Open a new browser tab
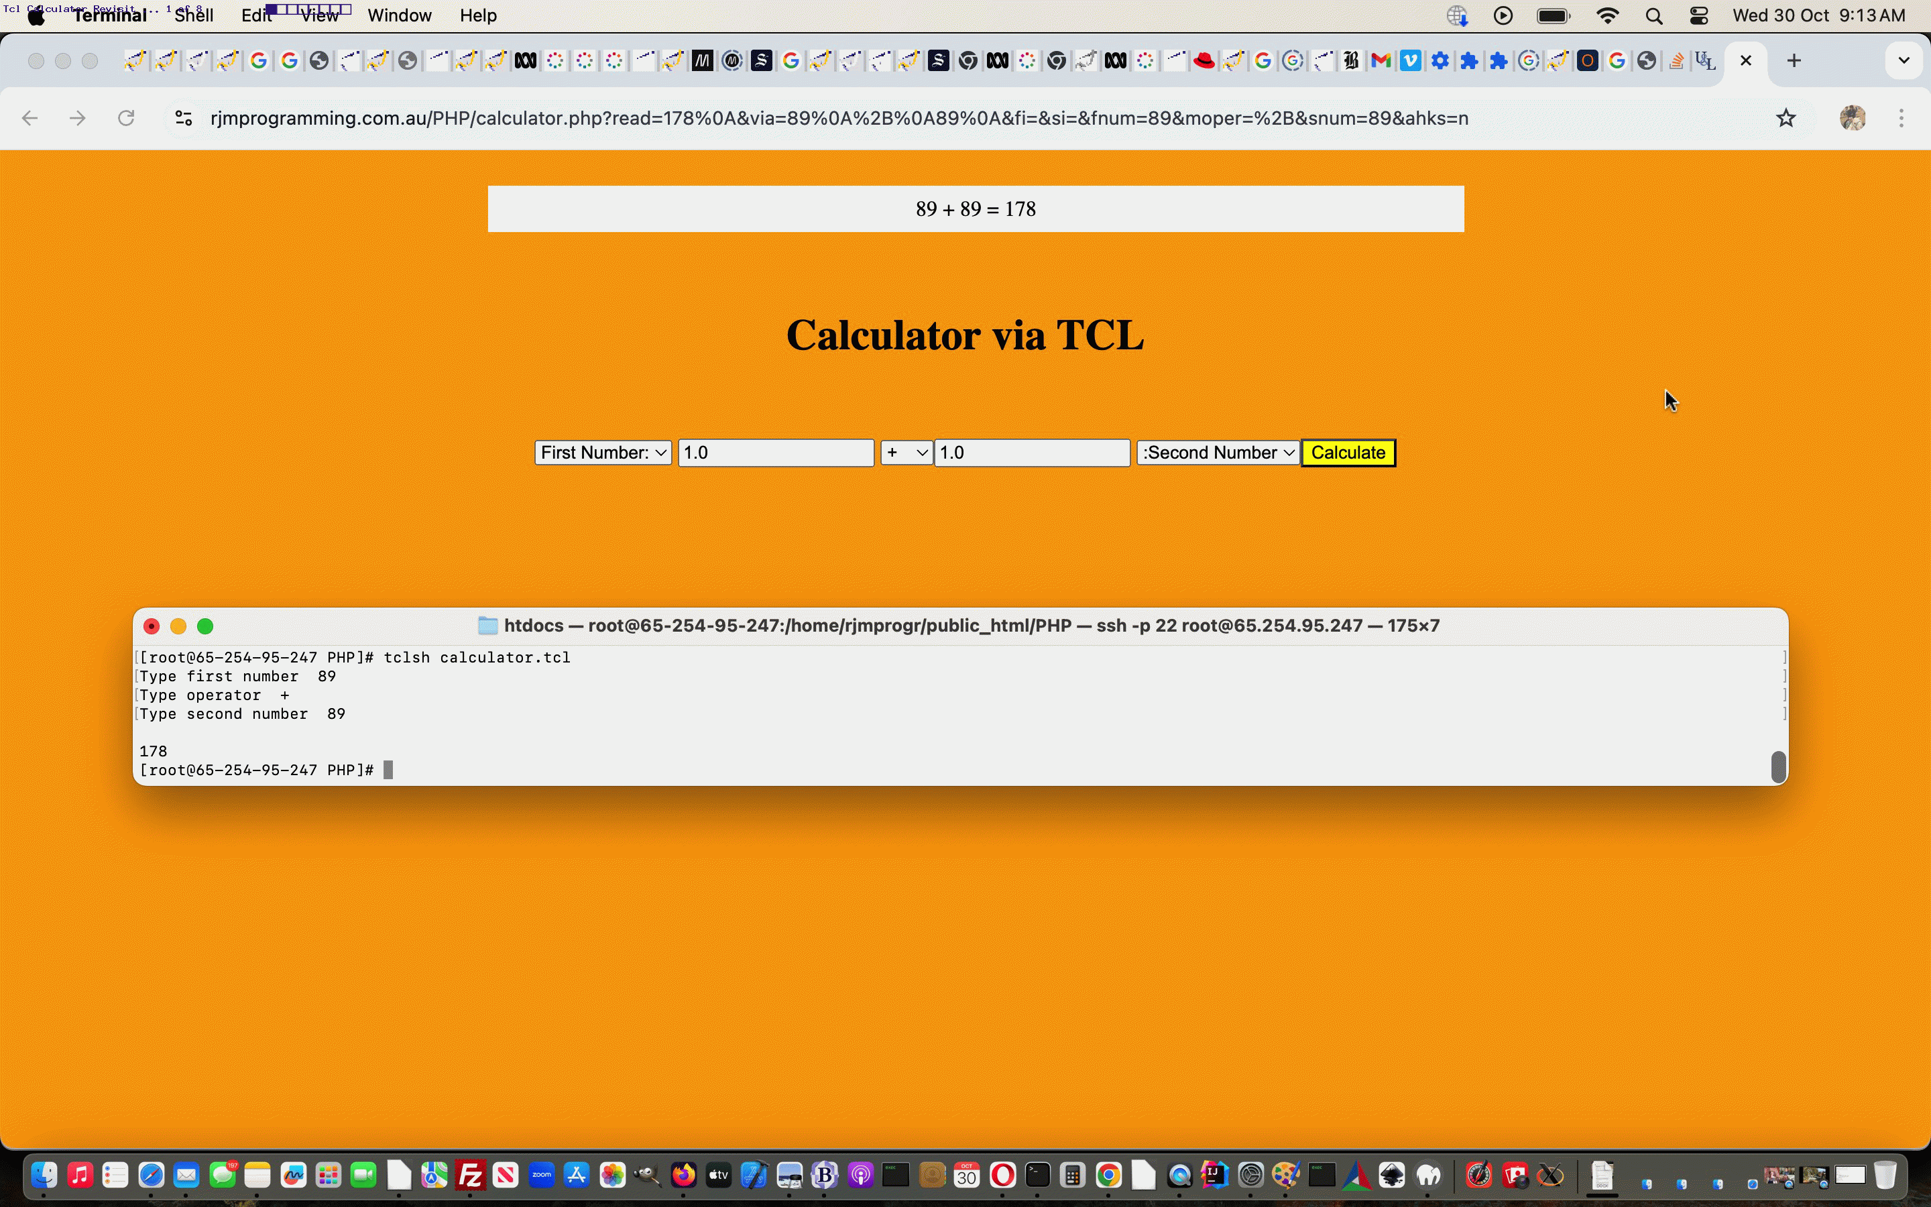Image resolution: width=1931 pixels, height=1207 pixels. (x=1794, y=60)
